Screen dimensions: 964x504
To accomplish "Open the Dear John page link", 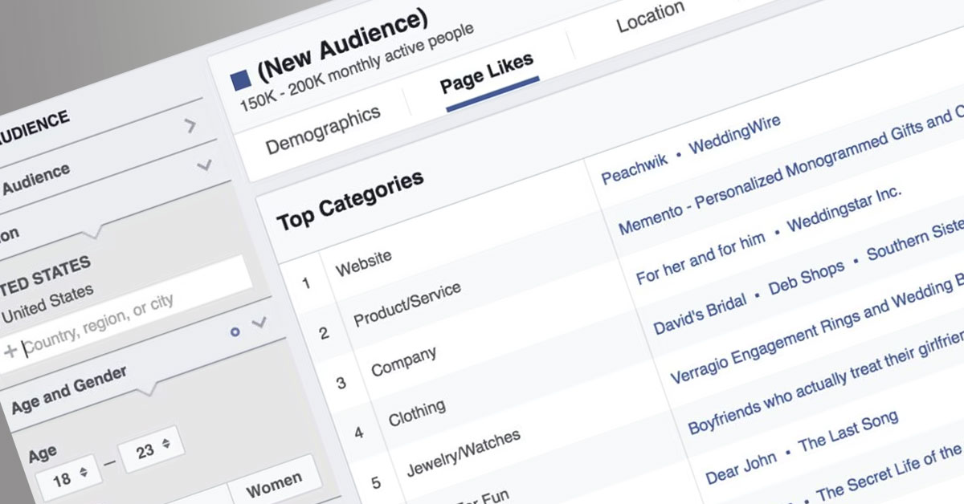I will (x=741, y=466).
